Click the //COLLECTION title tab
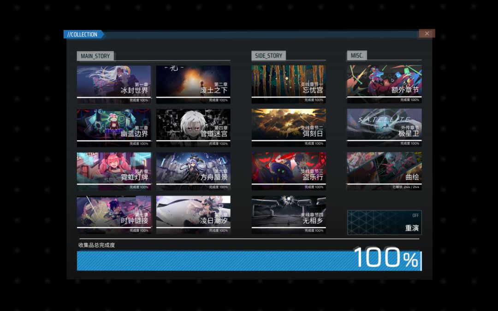 coord(83,34)
